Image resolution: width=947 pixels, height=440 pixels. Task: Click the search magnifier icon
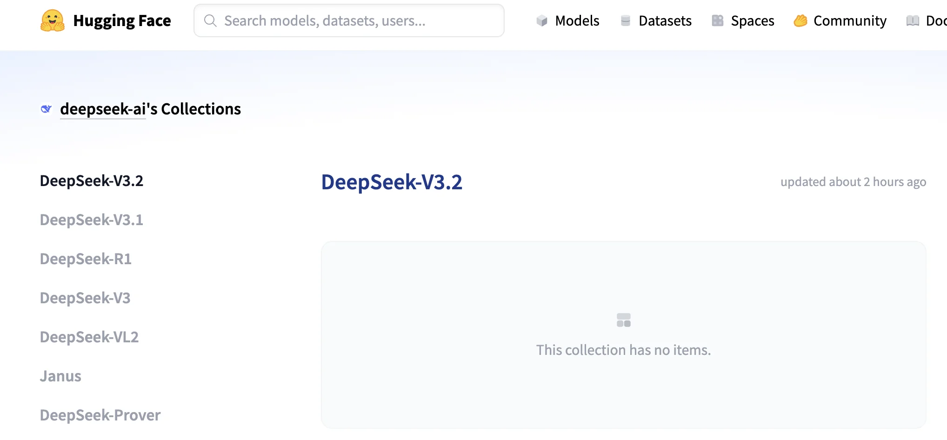[x=210, y=21]
